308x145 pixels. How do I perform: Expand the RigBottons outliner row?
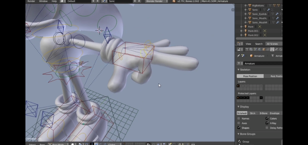(x=245, y=5)
